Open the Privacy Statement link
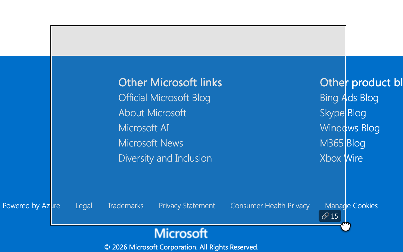This screenshot has height=252, width=403. tap(187, 206)
